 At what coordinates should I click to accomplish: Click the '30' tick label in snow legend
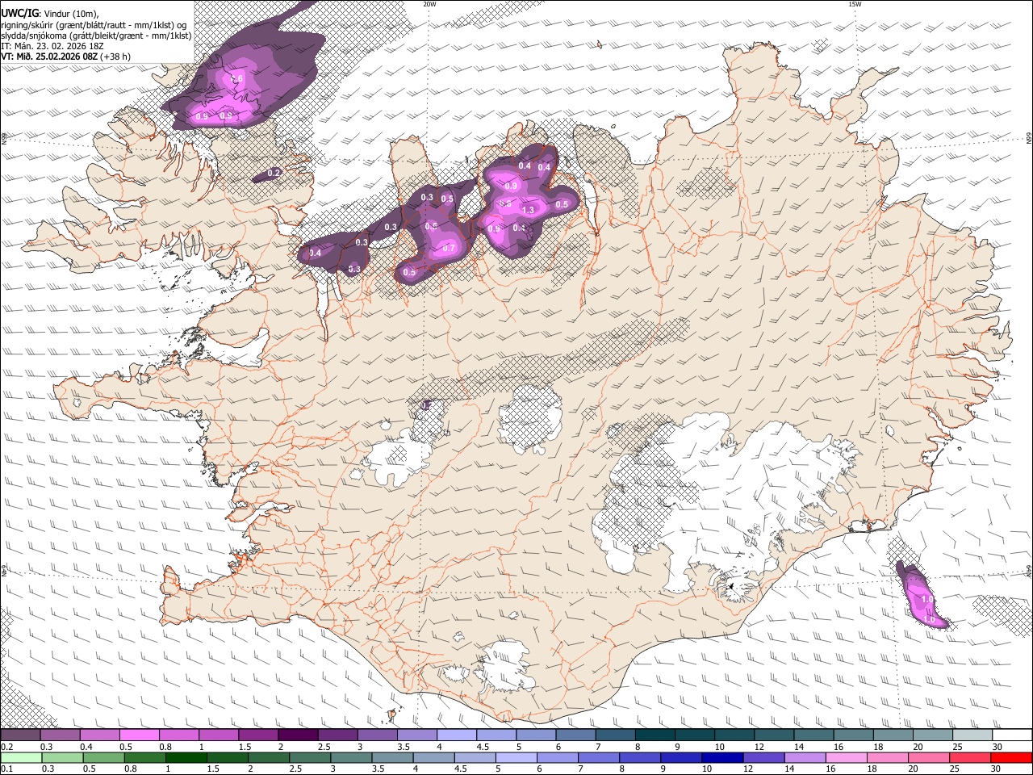(x=997, y=746)
